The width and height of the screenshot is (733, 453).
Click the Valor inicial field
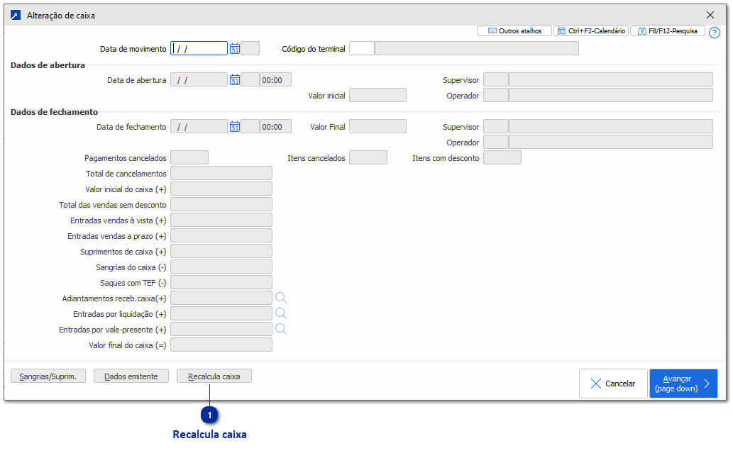(377, 95)
